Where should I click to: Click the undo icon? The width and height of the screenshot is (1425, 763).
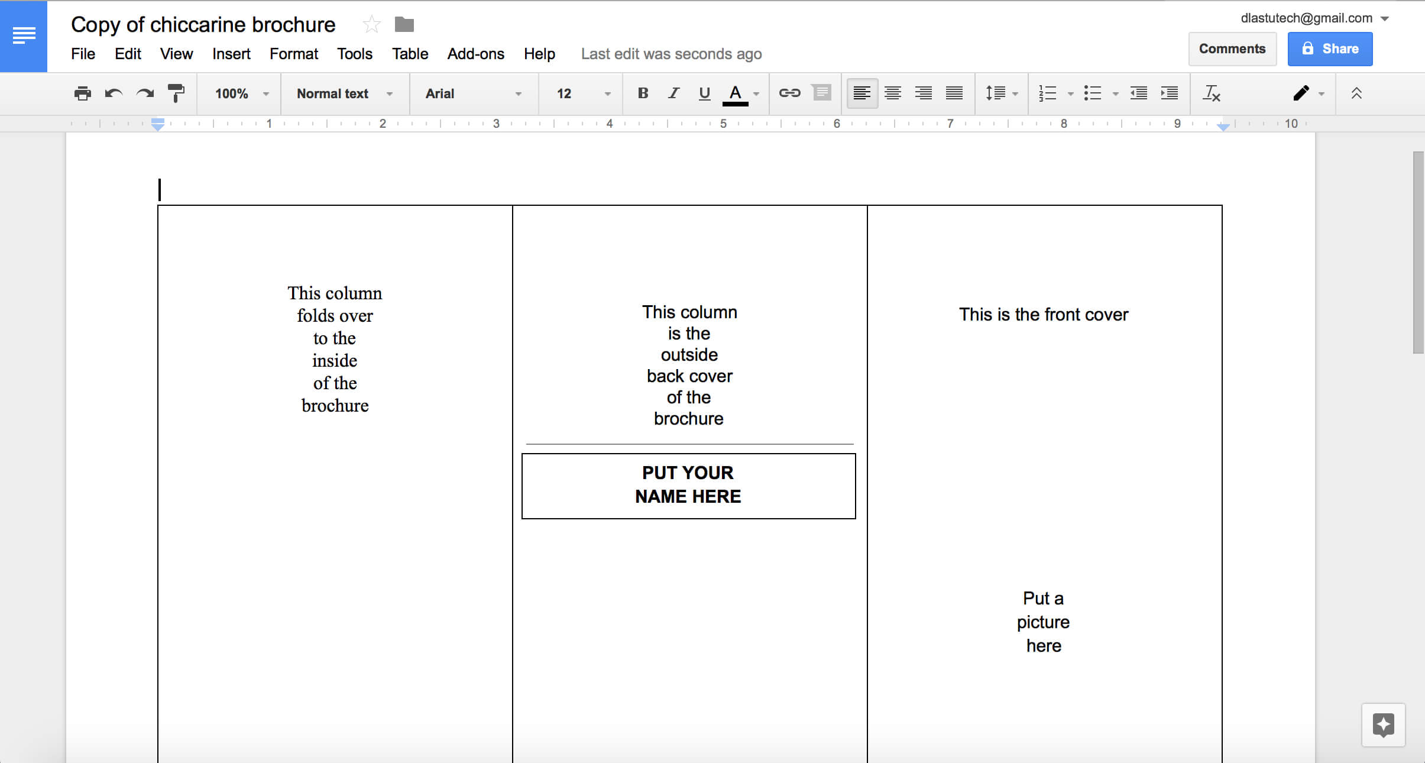pos(113,93)
